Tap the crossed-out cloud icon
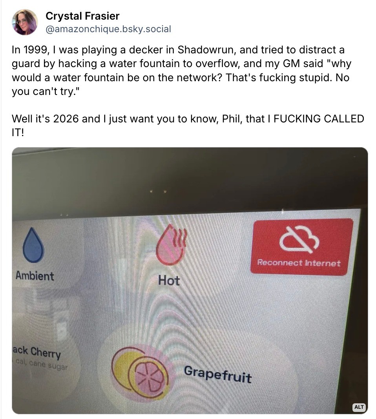This screenshot has height=419, width=376. [x=299, y=239]
